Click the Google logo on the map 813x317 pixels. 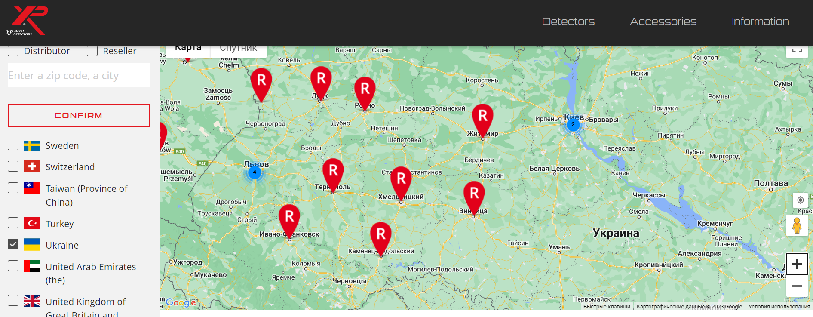tap(181, 302)
